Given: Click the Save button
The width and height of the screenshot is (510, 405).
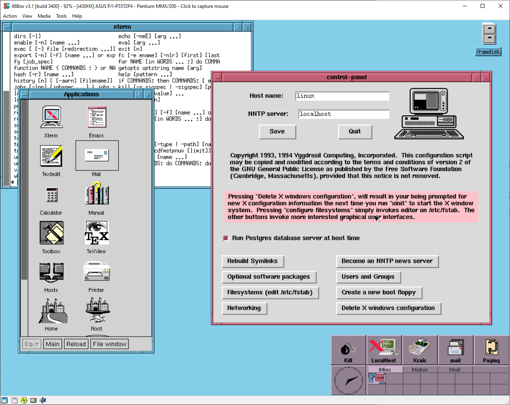Looking at the screenshot, I should (277, 132).
